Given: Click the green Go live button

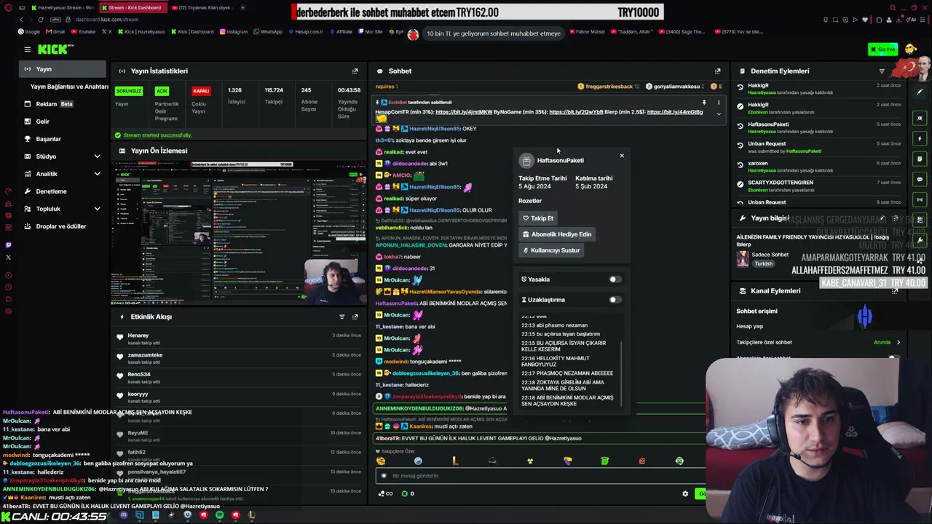Looking at the screenshot, I should tap(882, 49).
